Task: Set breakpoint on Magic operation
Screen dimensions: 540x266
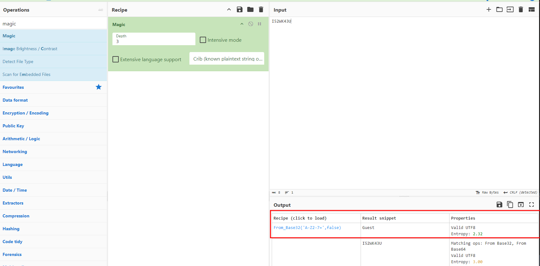Action: [259, 24]
